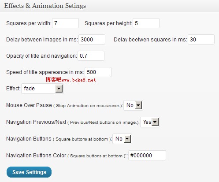Click the Squares per height field
The height and width of the screenshot is (182, 219).
pyautogui.click(x=146, y=23)
